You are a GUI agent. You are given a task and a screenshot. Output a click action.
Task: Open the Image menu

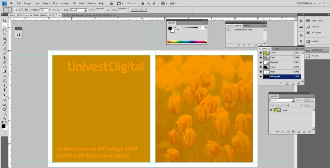pos(27,4)
